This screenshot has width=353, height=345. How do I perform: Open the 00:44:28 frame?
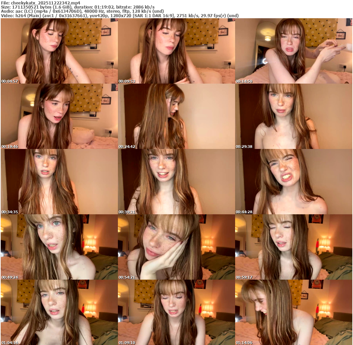tap(294, 182)
